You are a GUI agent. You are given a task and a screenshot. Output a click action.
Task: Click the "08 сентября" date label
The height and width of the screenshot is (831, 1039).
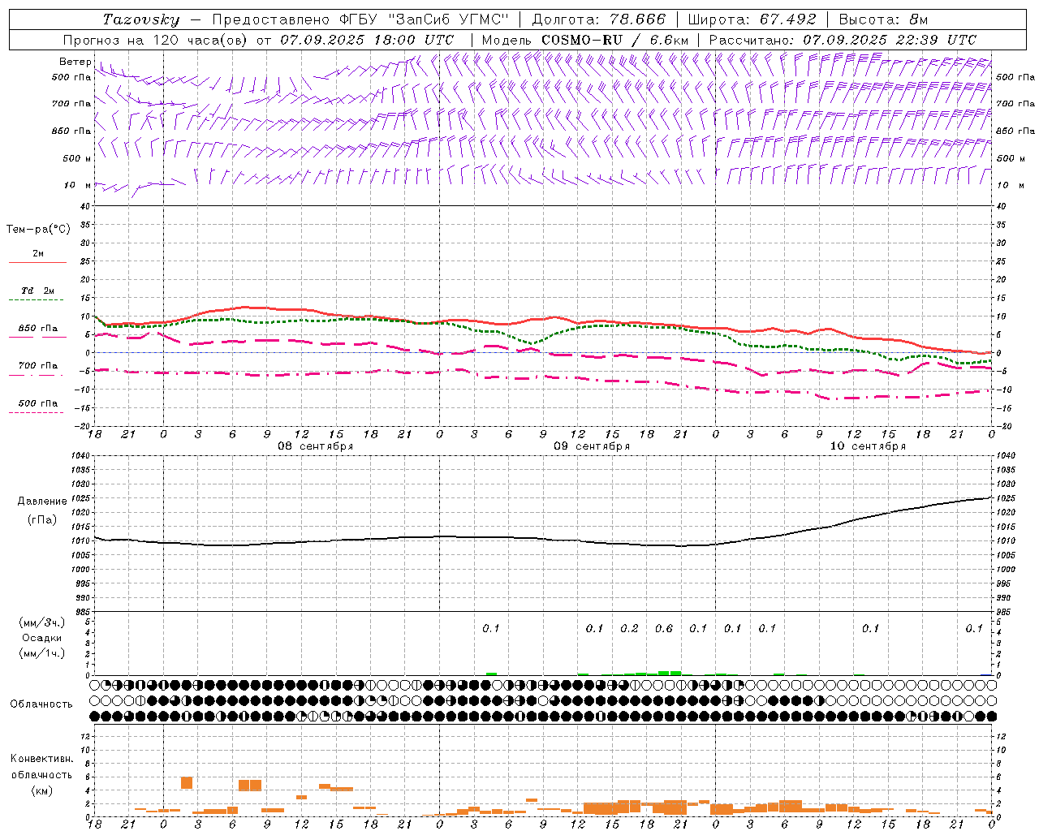(x=316, y=446)
